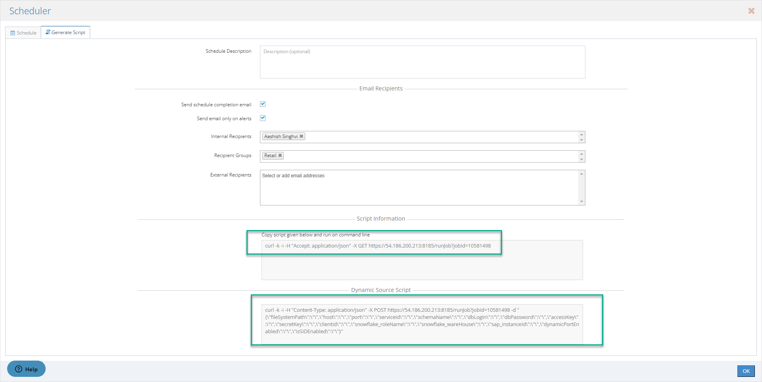Click the Script Information section heading
The image size is (762, 382).
(x=381, y=219)
